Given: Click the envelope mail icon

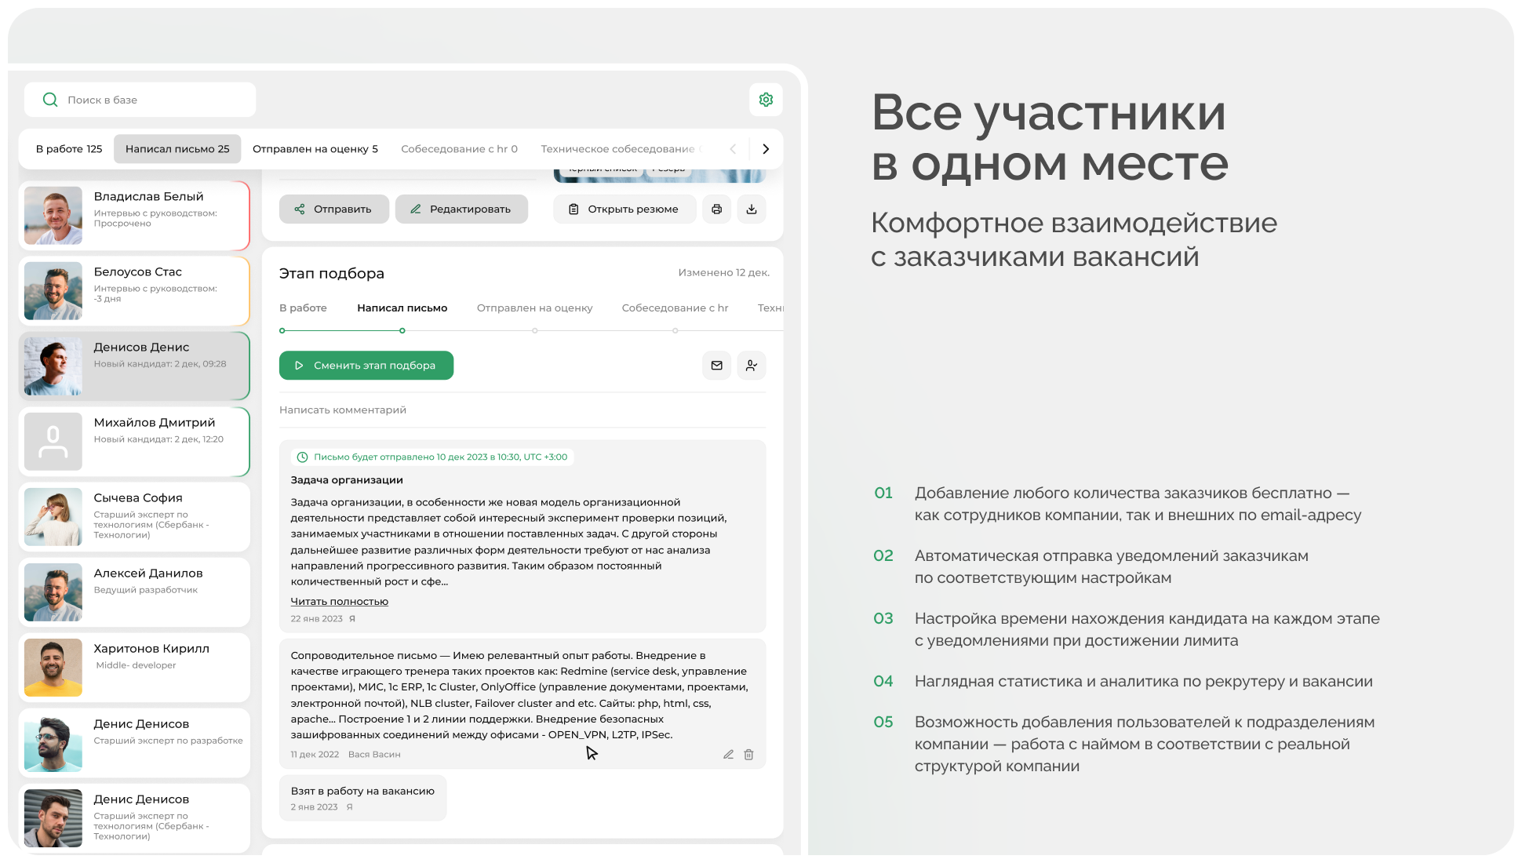Looking at the screenshot, I should [716, 366].
